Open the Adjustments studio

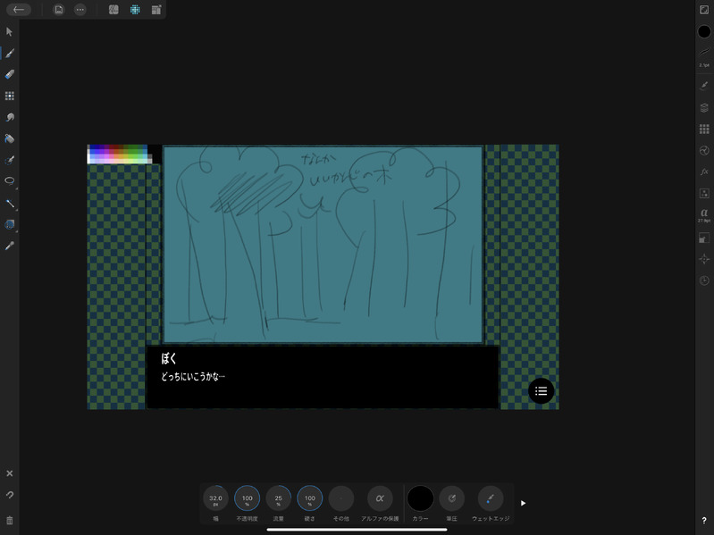704,151
